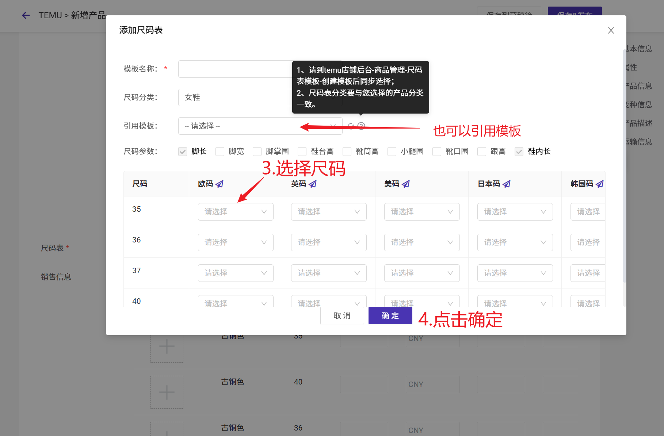Open 韩国码 dropdown for size 37
The image size is (664, 436).
(x=588, y=273)
